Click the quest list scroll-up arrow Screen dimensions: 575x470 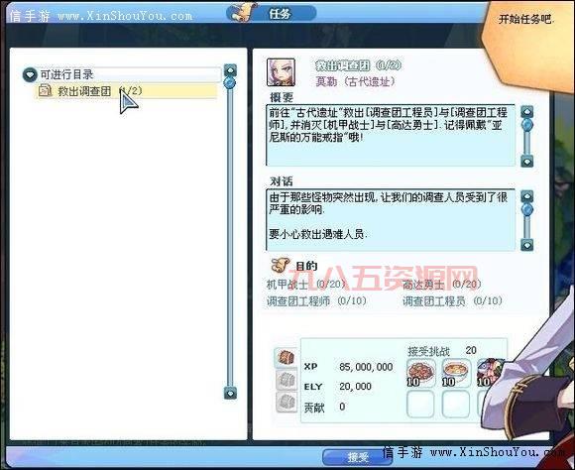tap(230, 69)
